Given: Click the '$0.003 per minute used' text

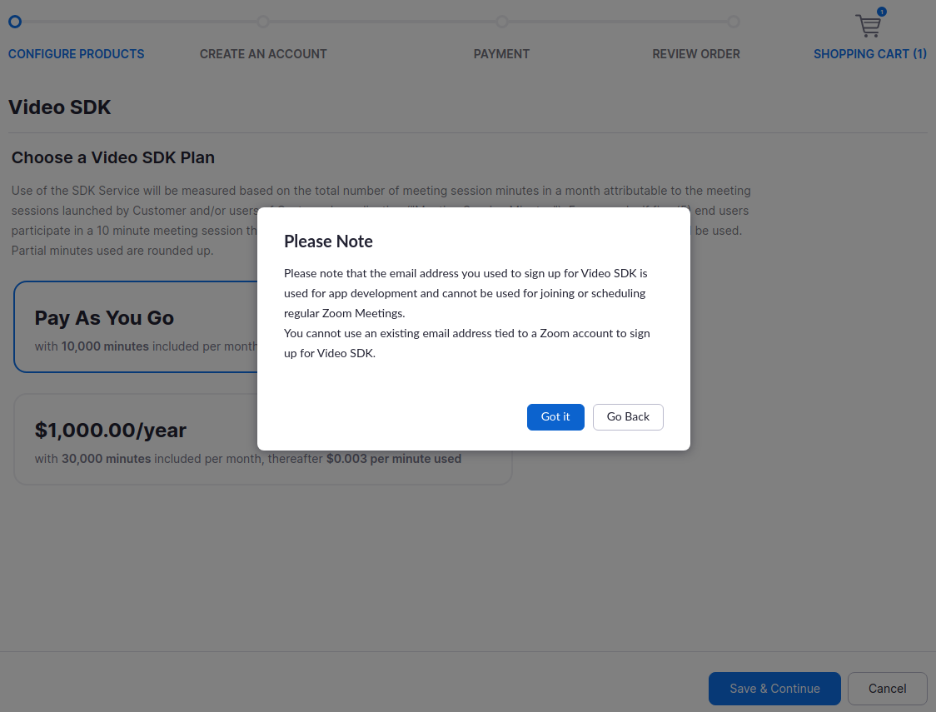Looking at the screenshot, I should tap(393, 459).
